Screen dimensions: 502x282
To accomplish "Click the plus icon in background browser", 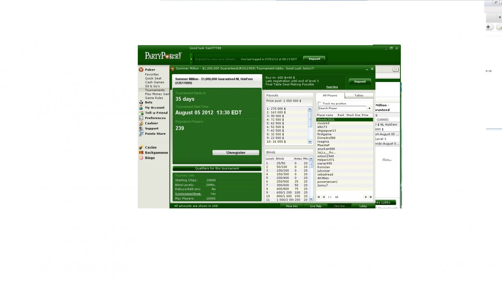I will tap(488, 27).
